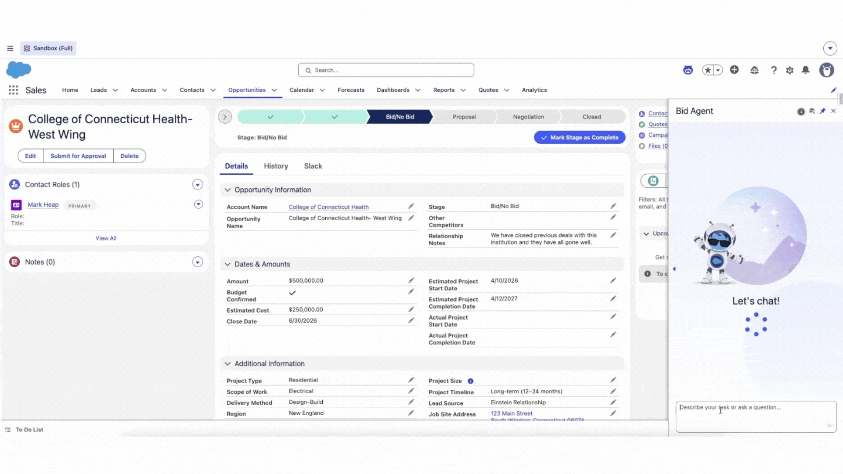Open Leads tab dropdown arrow

point(115,90)
